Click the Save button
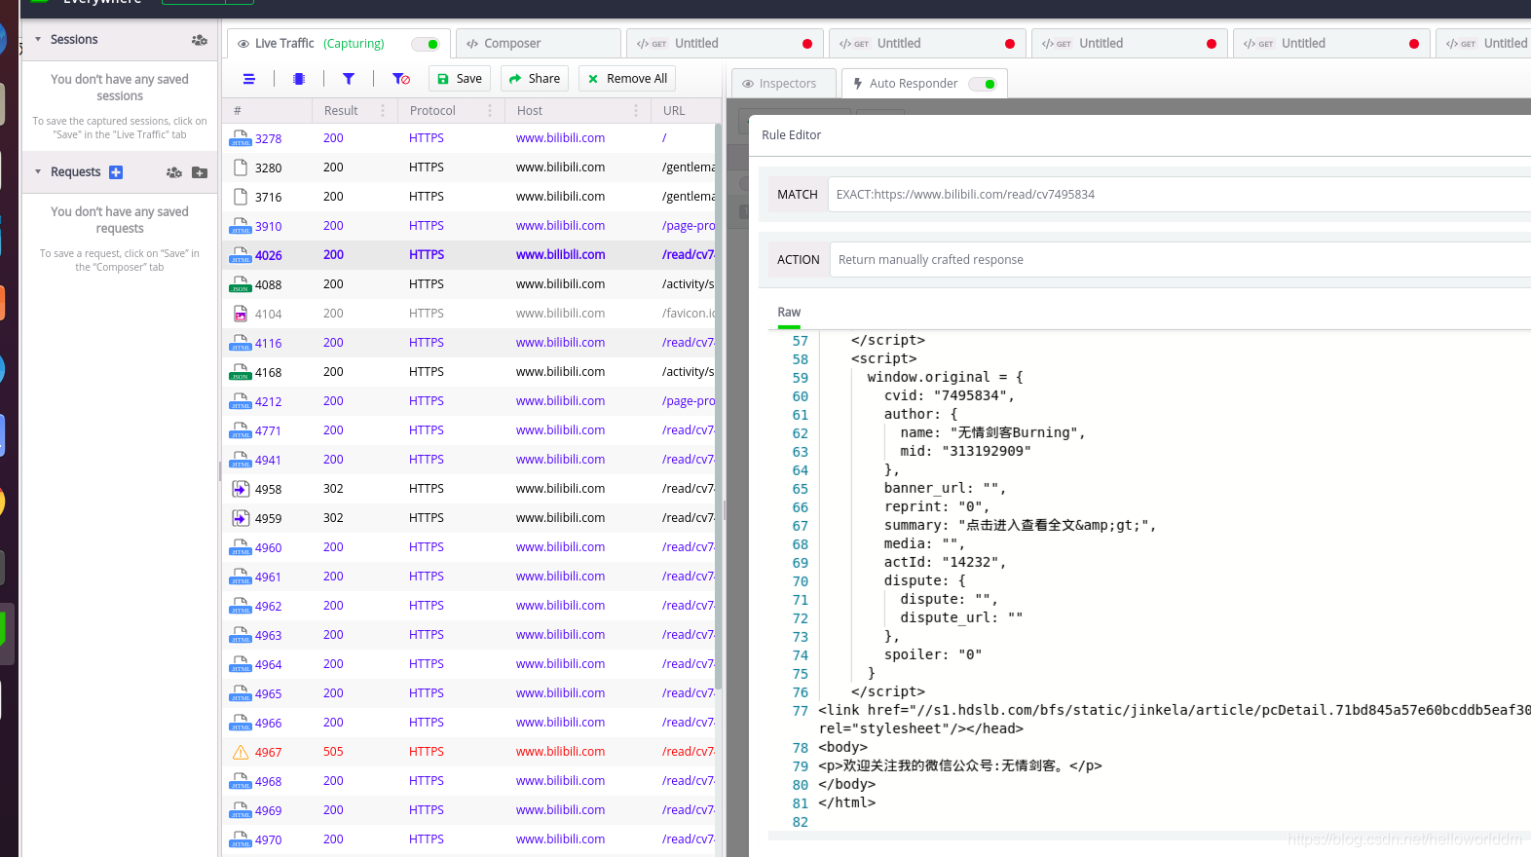 click(x=460, y=79)
